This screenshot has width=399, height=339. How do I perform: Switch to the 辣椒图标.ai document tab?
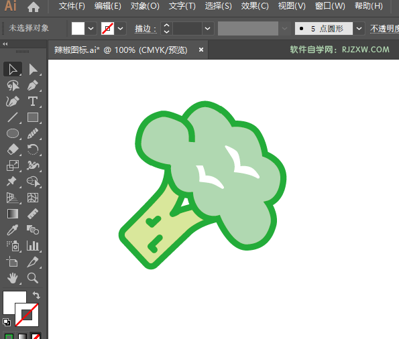(x=121, y=50)
